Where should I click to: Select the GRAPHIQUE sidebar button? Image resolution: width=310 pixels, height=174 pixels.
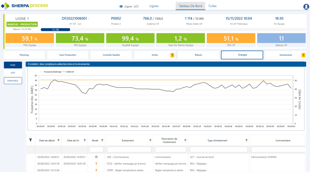tap(13, 81)
